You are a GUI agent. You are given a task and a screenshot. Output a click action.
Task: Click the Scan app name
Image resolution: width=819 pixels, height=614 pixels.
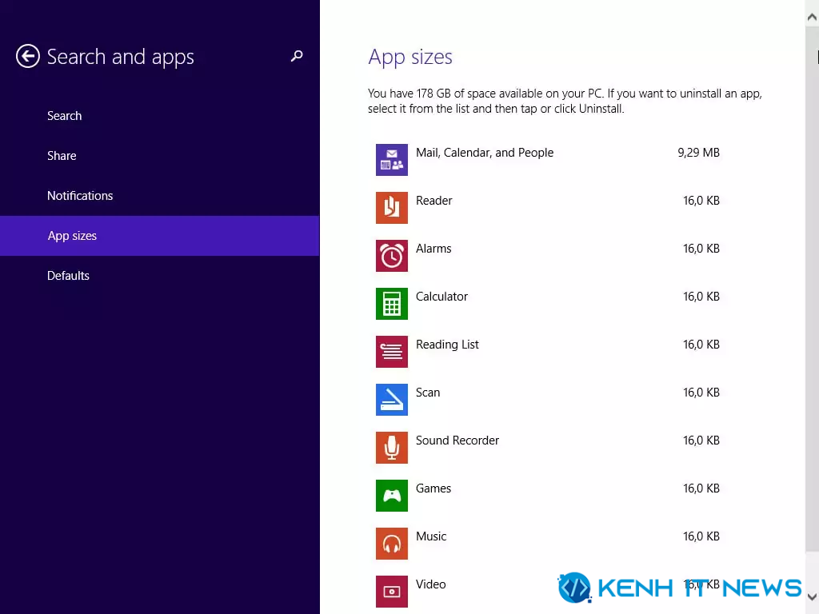tap(428, 393)
